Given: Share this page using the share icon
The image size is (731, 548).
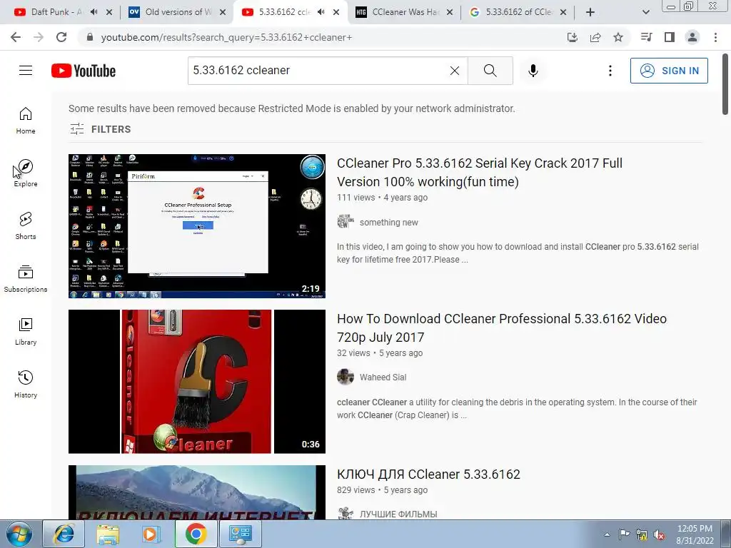Looking at the screenshot, I should 595,37.
